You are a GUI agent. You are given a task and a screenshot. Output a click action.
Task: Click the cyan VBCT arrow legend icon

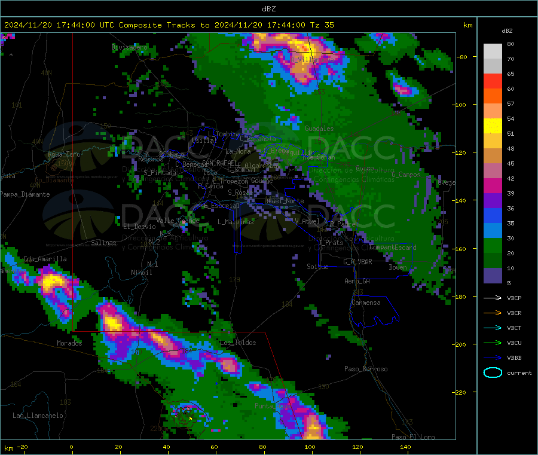click(x=493, y=328)
